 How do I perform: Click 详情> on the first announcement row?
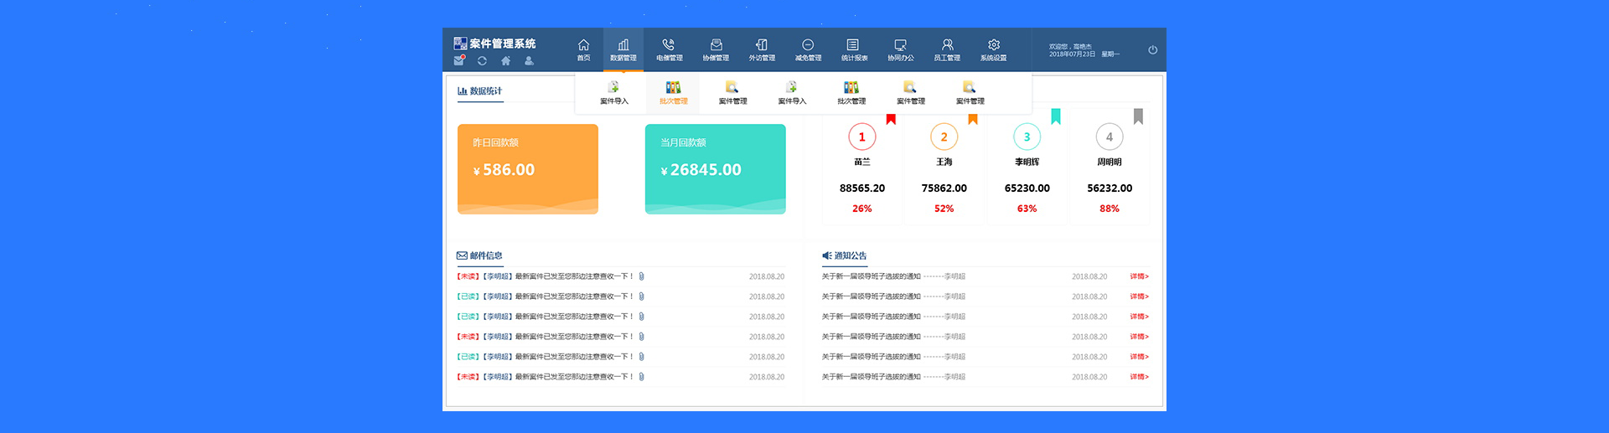[1139, 276]
